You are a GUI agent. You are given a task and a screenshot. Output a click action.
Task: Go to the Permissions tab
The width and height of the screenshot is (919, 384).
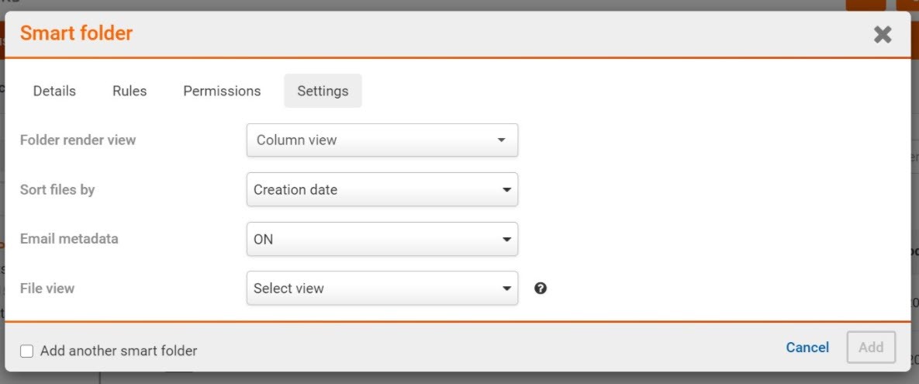[x=222, y=91]
